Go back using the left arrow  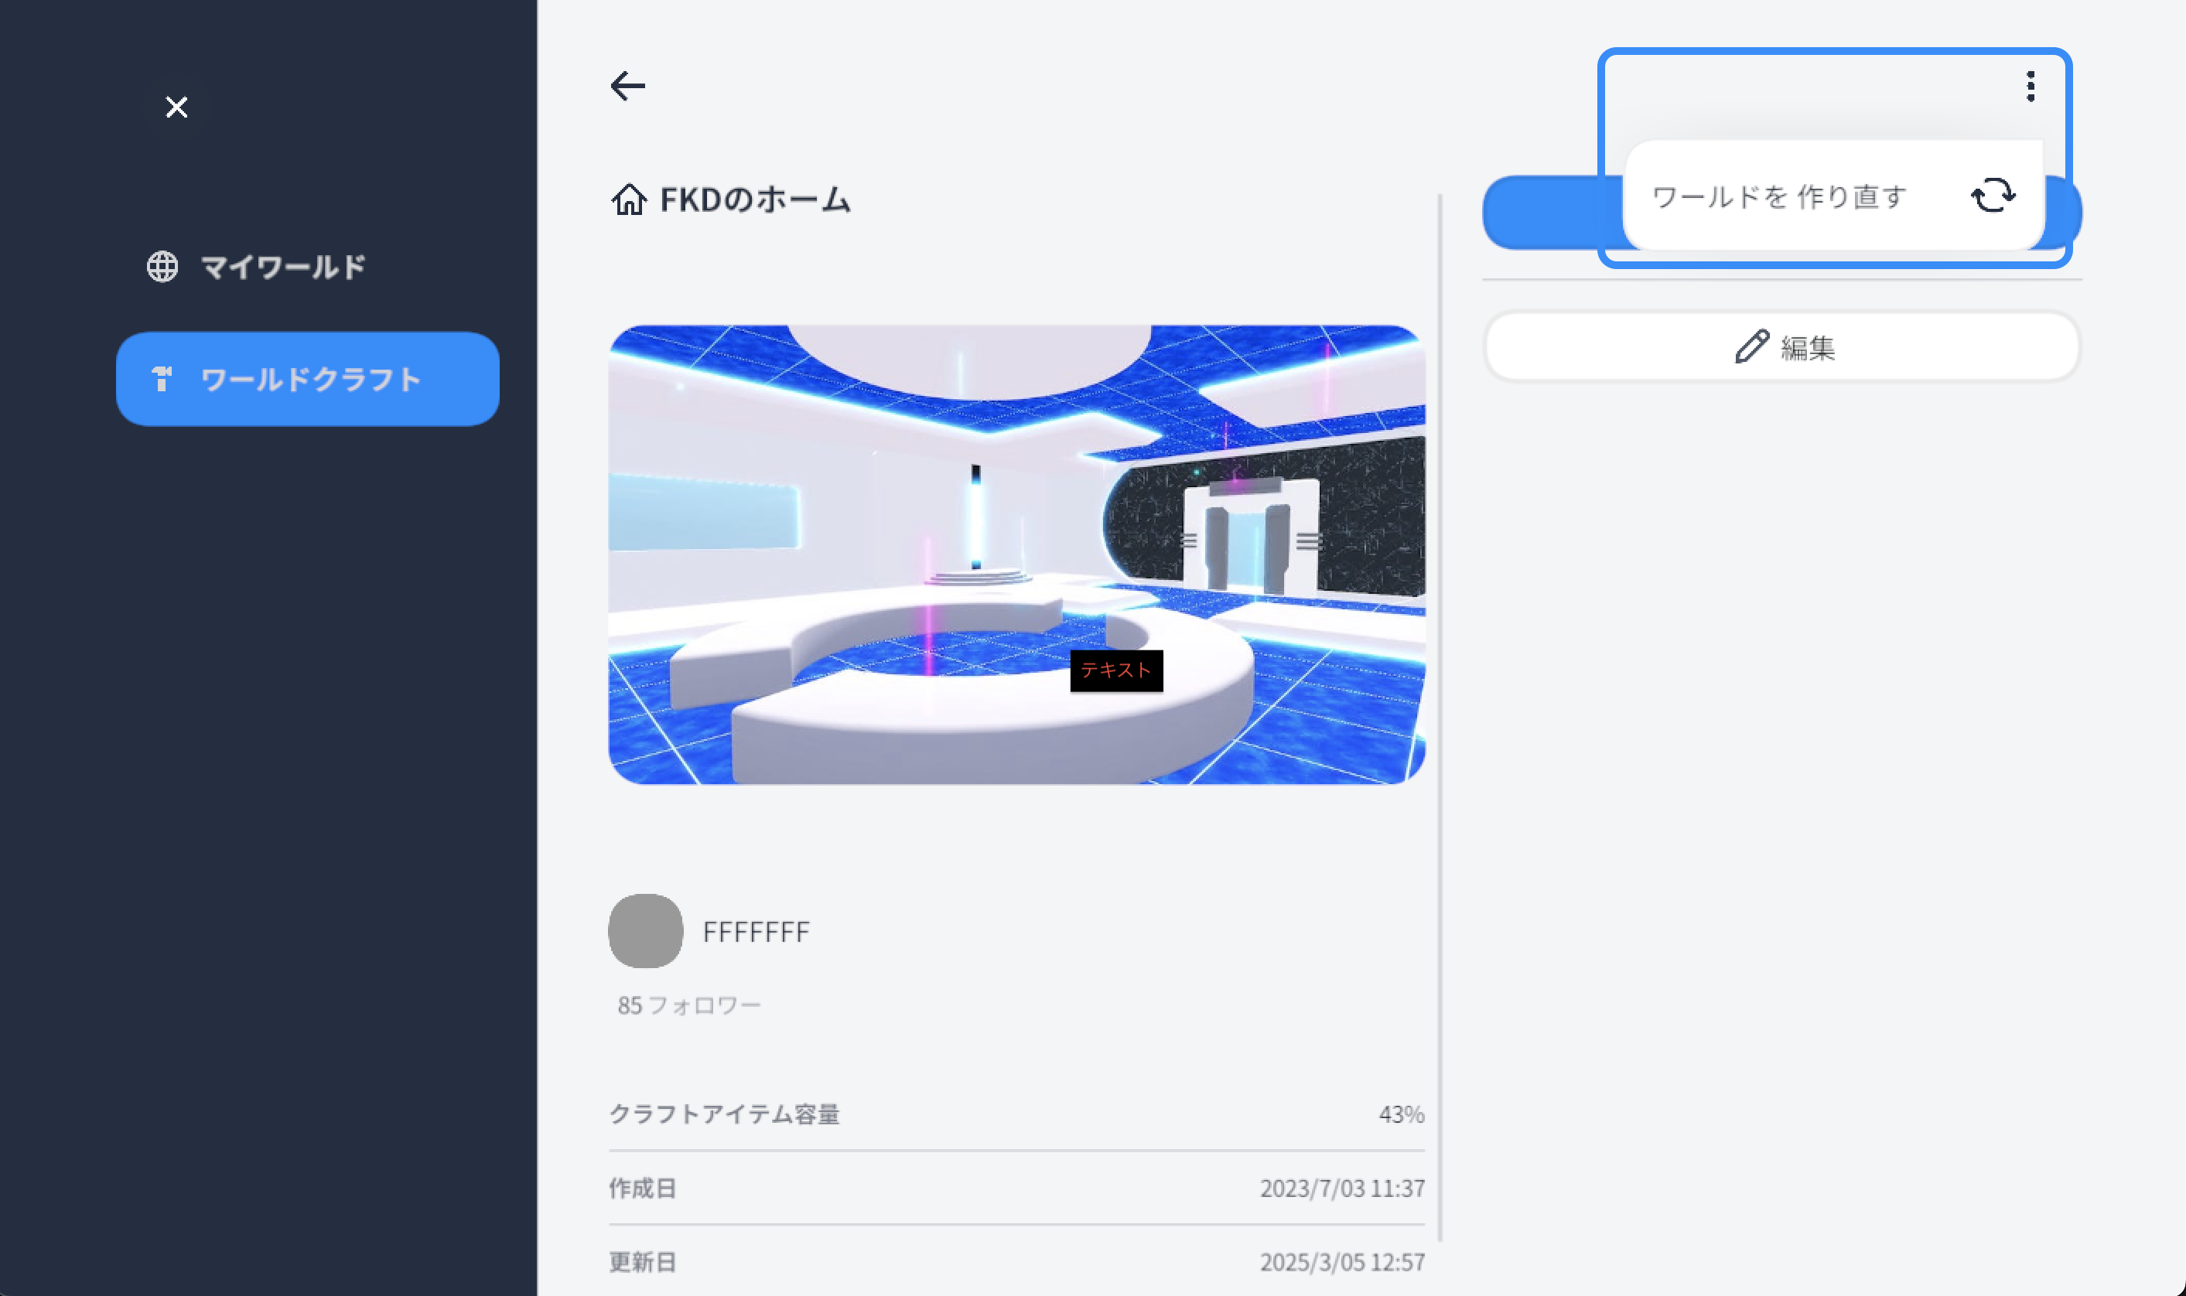click(627, 86)
